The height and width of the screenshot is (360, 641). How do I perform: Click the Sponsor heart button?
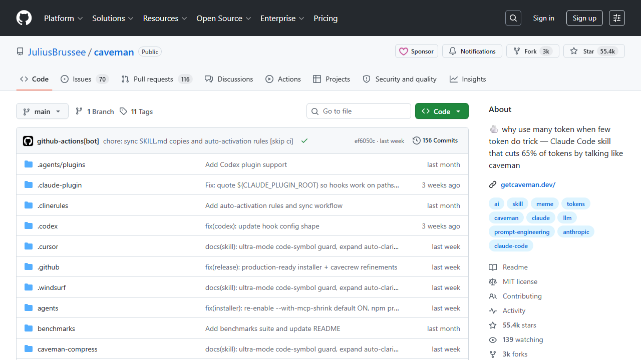(417, 51)
